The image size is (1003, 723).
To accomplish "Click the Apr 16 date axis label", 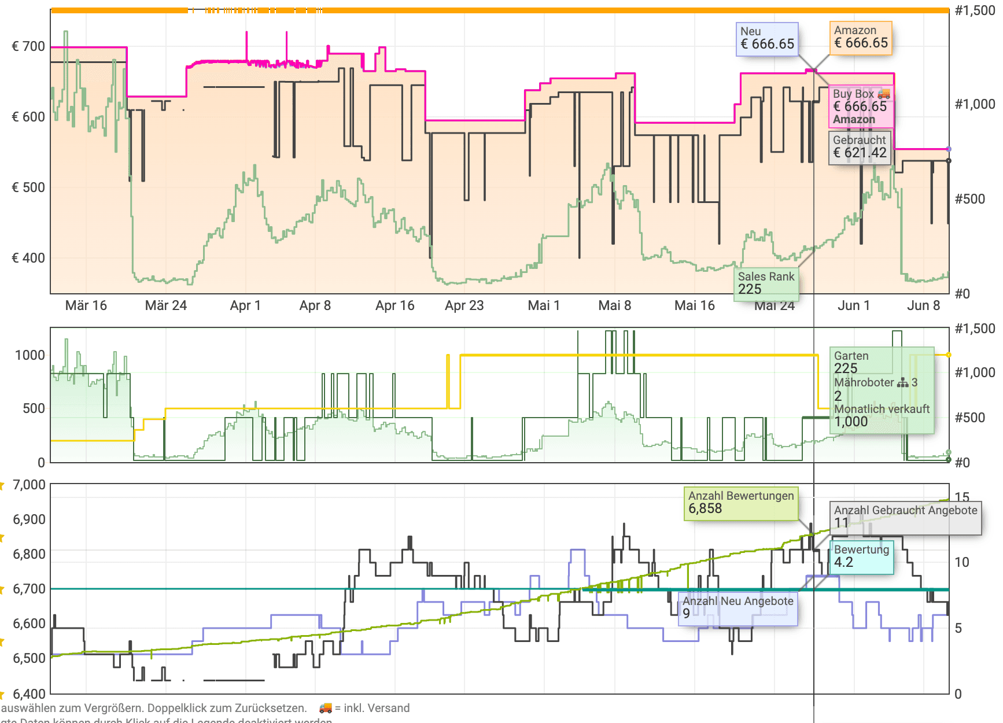I will [395, 305].
